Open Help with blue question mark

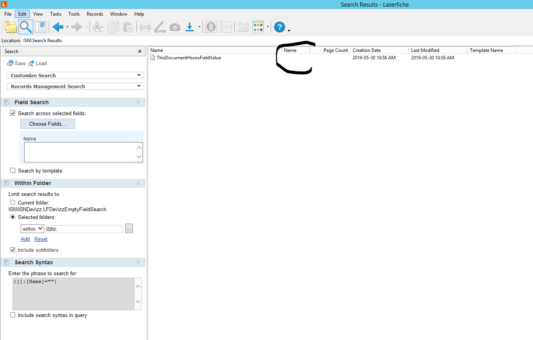click(280, 27)
